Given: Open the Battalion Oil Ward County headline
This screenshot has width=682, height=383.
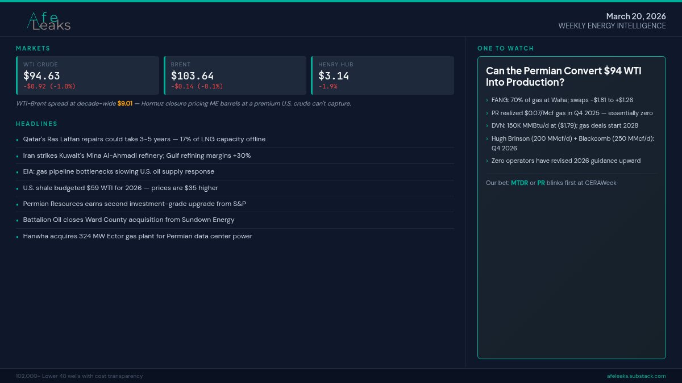Looking at the screenshot, I should pos(129,220).
